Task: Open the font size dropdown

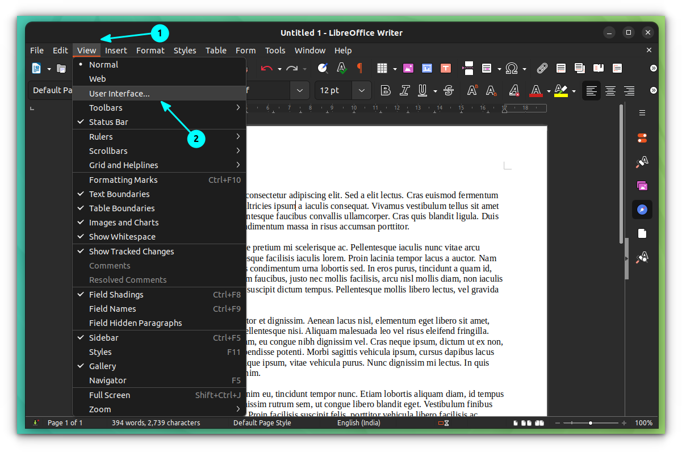Action: pyautogui.click(x=361, y=90)
